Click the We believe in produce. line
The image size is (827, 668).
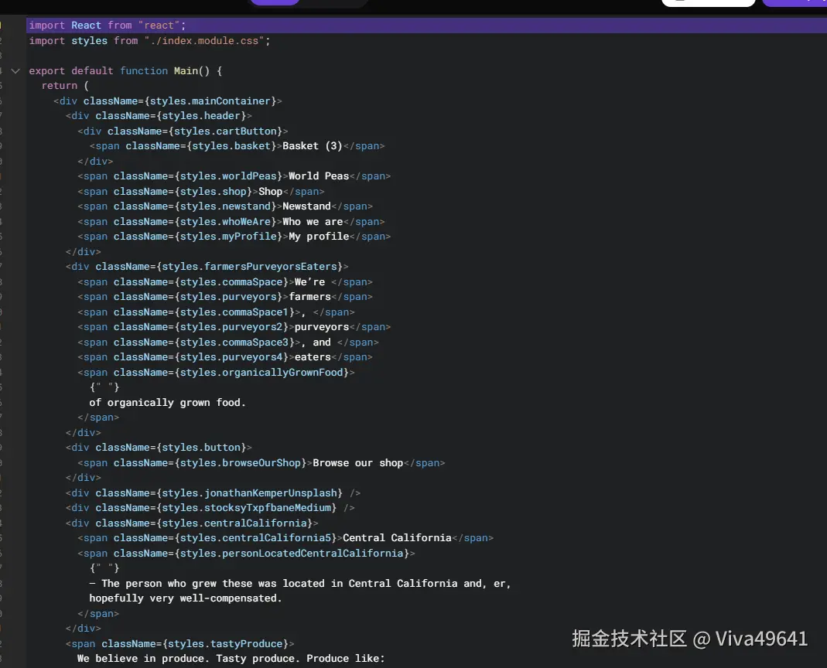click(x=231, y=659)
